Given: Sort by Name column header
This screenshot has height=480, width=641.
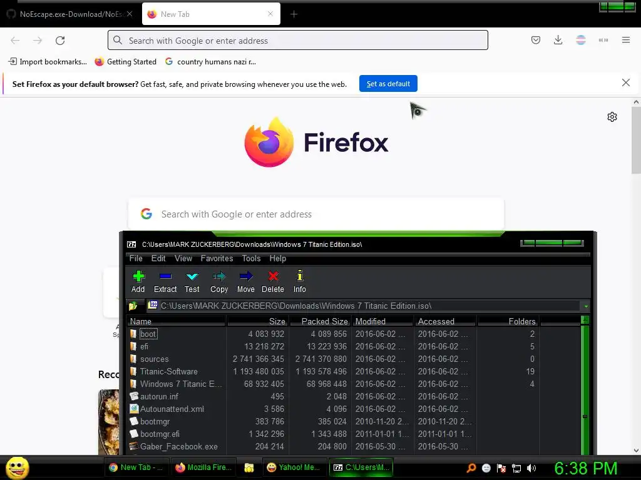Looking at the screenshot, I should tap(176, 321).
